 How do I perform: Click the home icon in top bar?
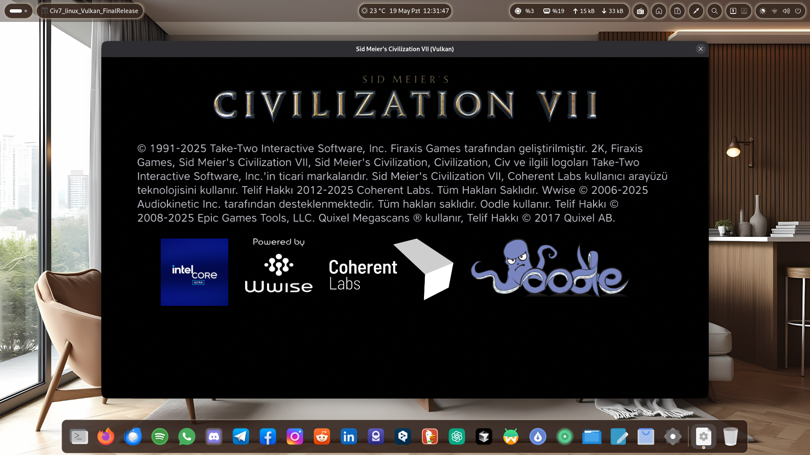tap(659, 11)
